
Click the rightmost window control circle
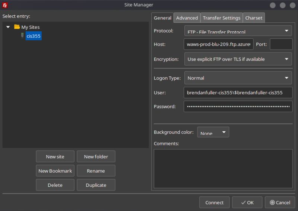pyautogui.click(x=292, y=5)
